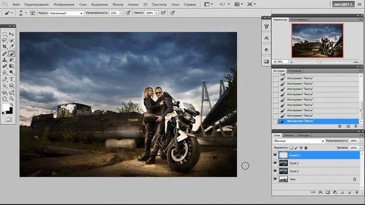Image resolution: width=365 pixels, height=205 pixels.
Task: Open the Фильтр menu
Action: [x=118, y=5]
